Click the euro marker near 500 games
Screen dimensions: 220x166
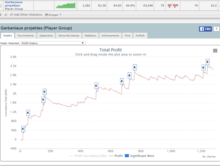[x=96, y=86]
